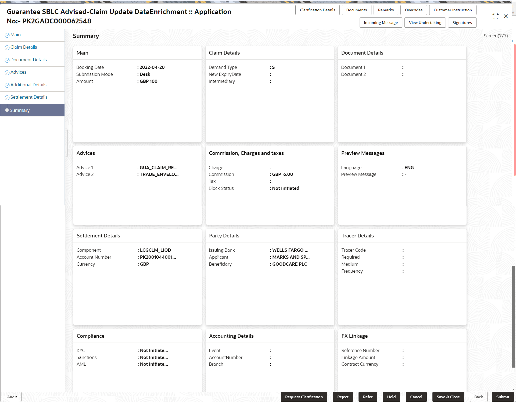Click the Advices step checkmark icon
Viewport: 516px width, 402px height.
pos(7,73)
